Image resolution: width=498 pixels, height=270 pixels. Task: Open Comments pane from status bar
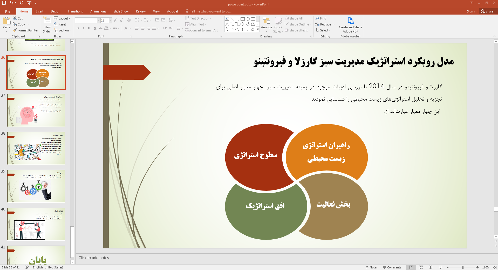point(392,267)
